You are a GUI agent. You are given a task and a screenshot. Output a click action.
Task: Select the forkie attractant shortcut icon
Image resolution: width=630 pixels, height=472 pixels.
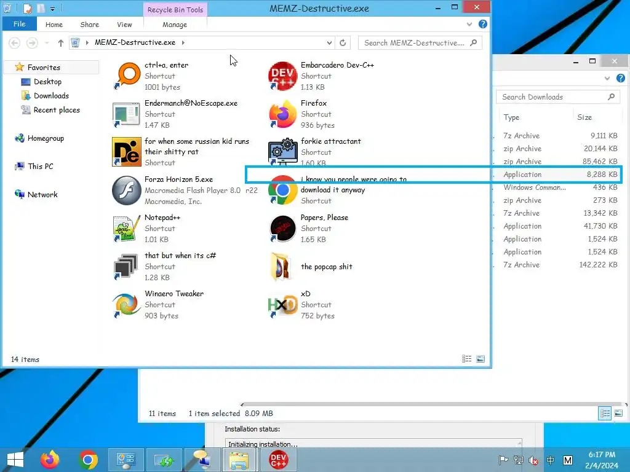[x=283, y=152]
